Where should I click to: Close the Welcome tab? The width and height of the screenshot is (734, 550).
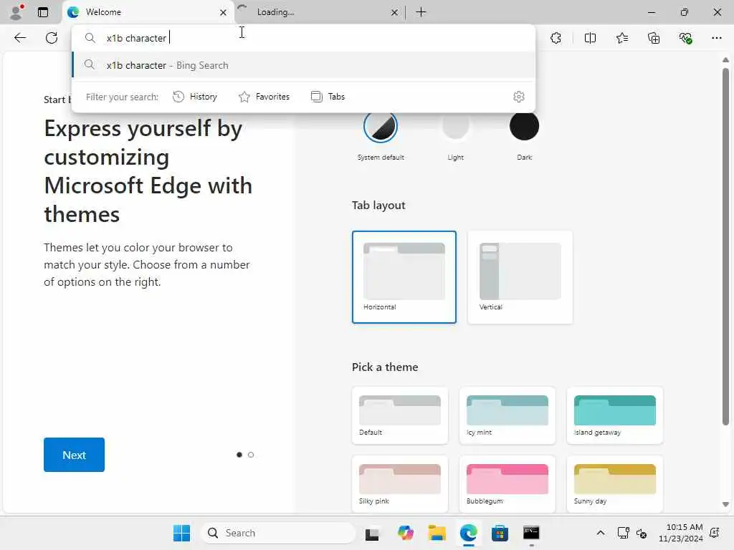[x=224, y=13]
